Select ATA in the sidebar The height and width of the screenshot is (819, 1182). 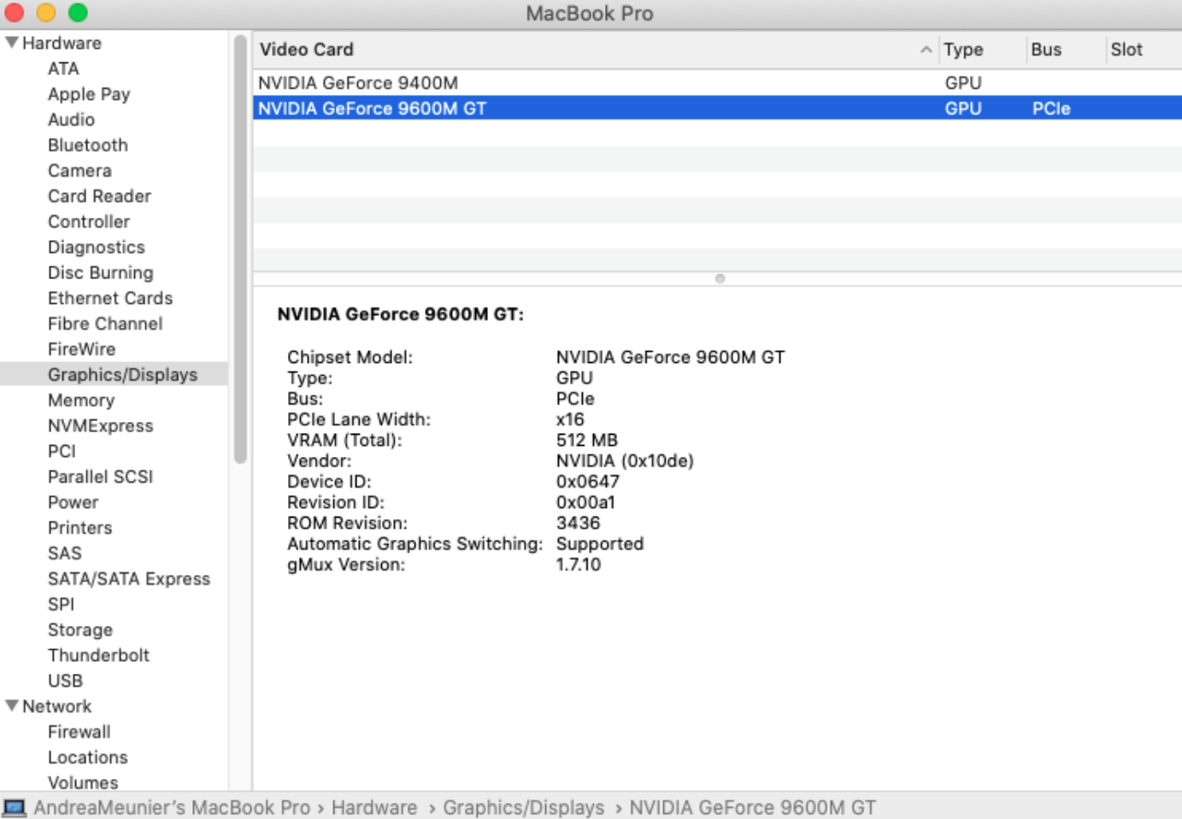coord(63,68)
